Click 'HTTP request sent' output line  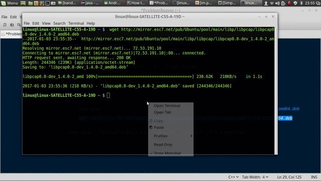(x=76, y=58)
